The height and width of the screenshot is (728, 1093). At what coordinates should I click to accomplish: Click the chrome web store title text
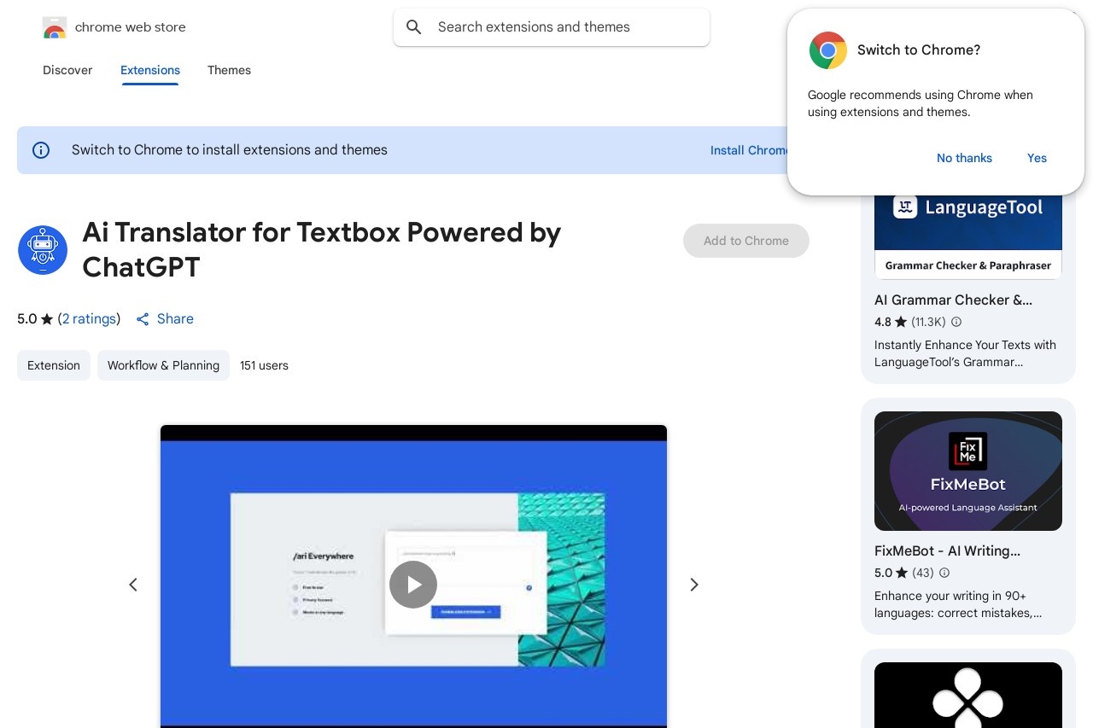(131, 27)
